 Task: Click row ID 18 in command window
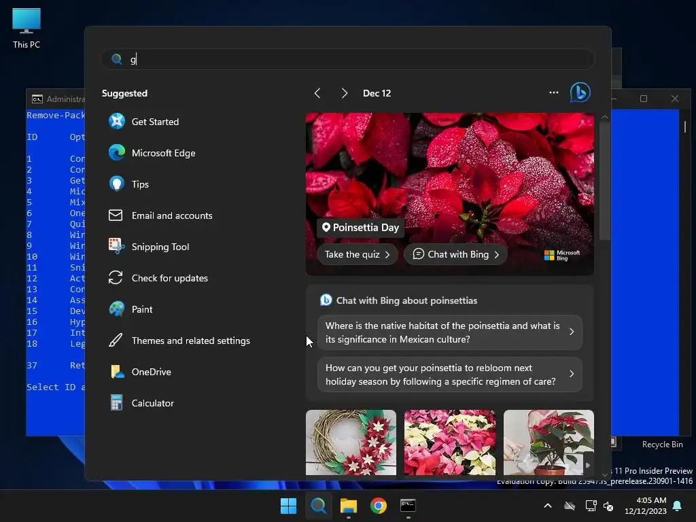[32, 343]
